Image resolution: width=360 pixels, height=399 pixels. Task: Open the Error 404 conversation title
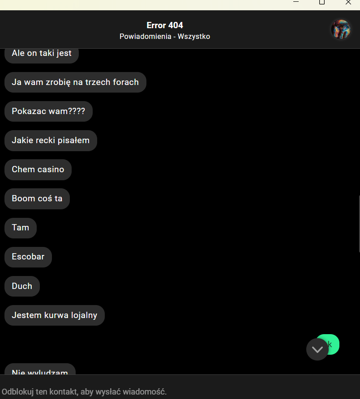[165, 25]
